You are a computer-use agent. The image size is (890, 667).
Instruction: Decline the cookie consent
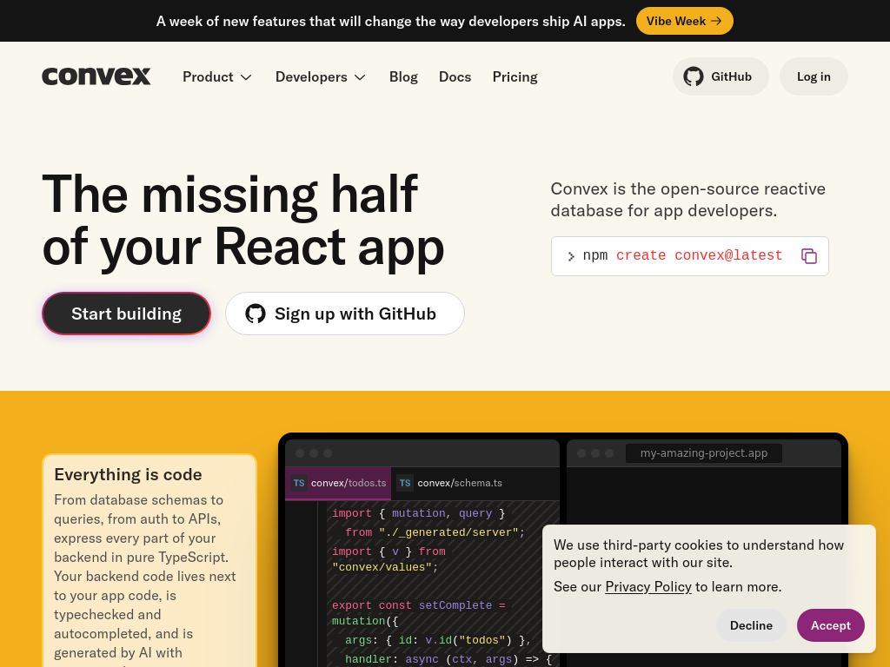pos(751,625)
